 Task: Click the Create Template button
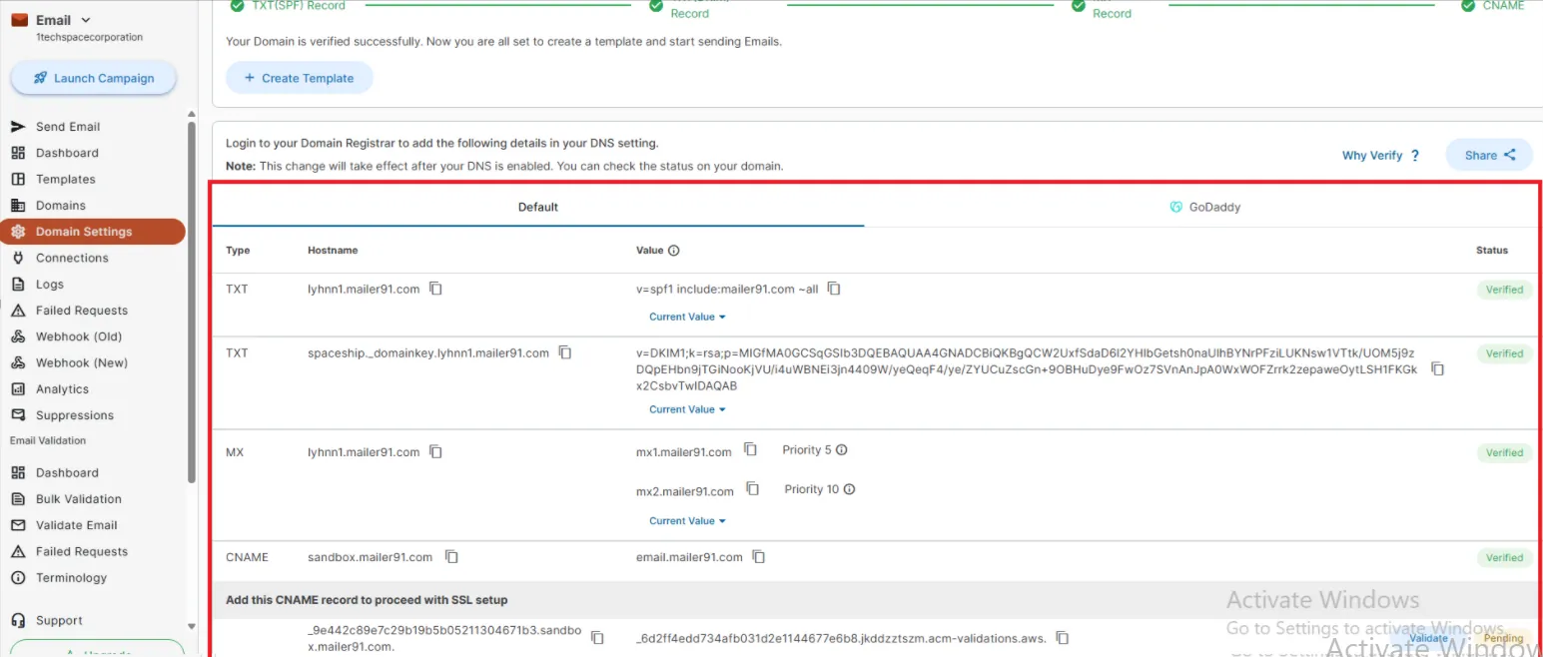click(x=300, y=78)
